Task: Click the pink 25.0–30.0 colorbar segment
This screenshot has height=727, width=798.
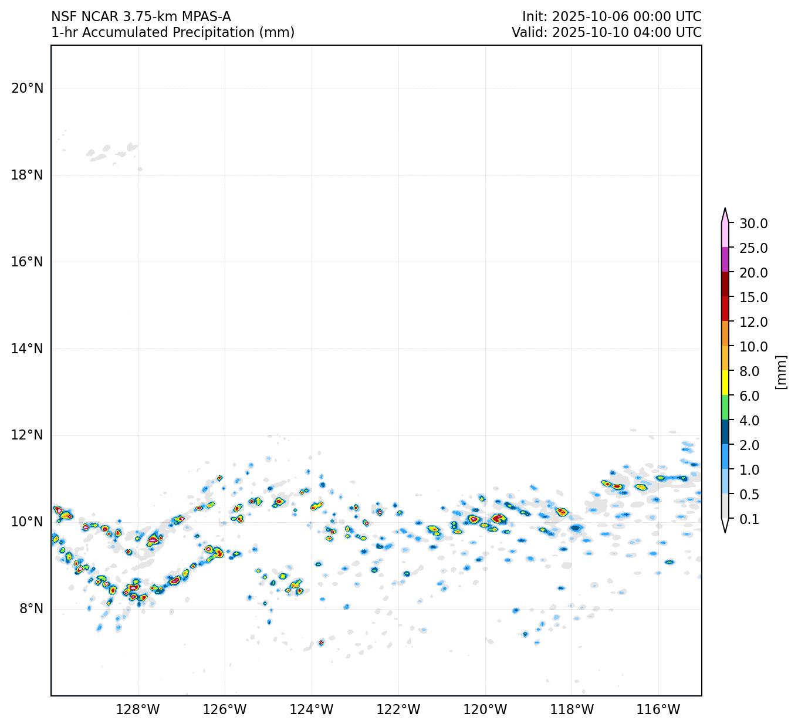Action: pos(725,235)
